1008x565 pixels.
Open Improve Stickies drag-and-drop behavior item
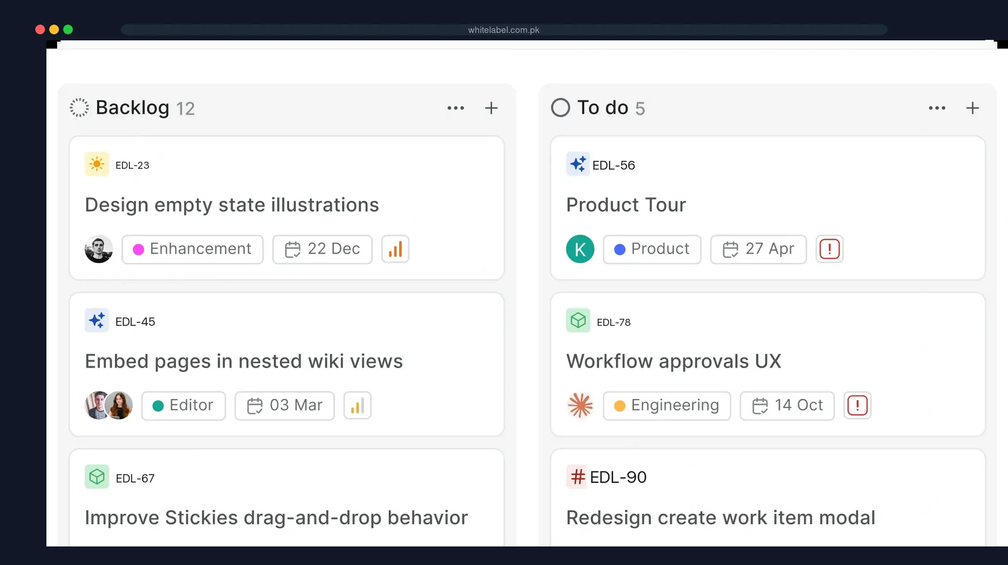point(277,518)
